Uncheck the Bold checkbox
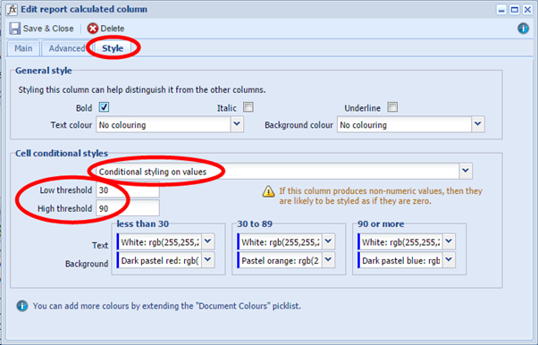The height and width of the screenshot is (345, 538). tap(104, 107)
